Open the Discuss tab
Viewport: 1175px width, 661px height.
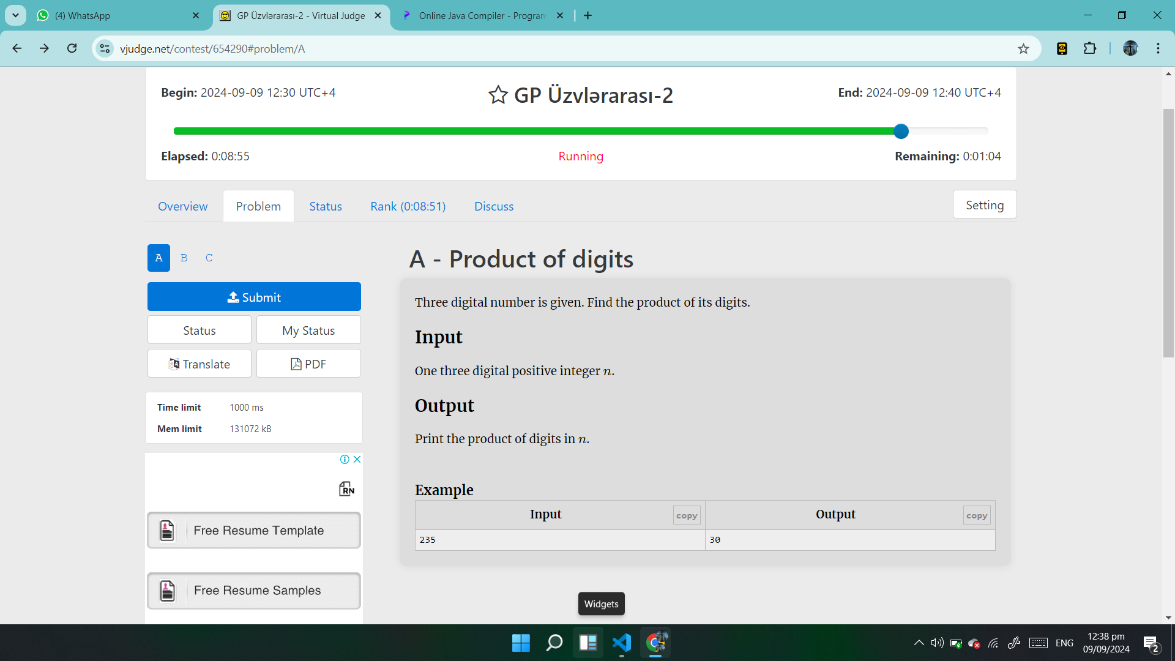494,206
